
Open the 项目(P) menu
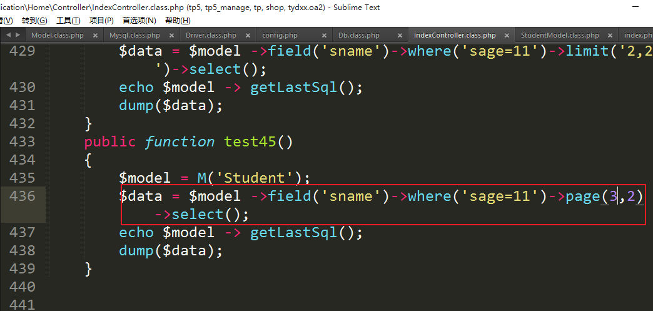(x=101, y=21)
